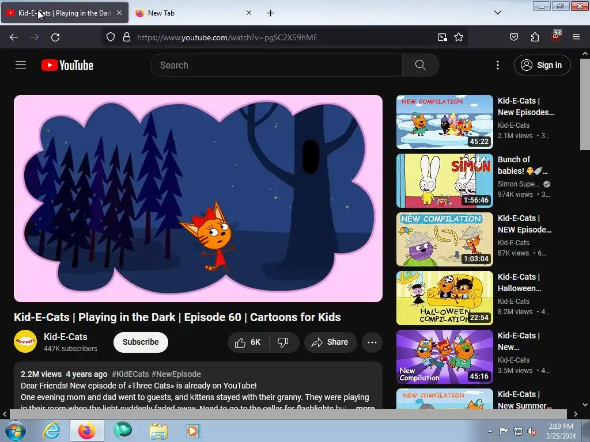Go to the YouTube home logo

[67, 65]
